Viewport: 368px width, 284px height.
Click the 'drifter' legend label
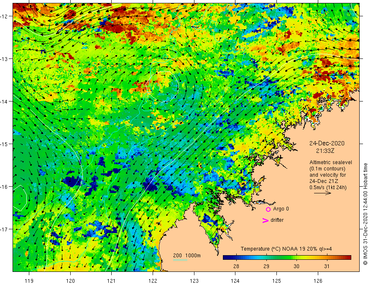(277, 220)
